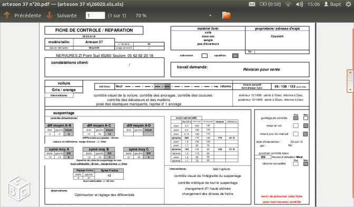Open the Wi-Fi network menu
Screen dimensions: 354x207
(288, 5)
